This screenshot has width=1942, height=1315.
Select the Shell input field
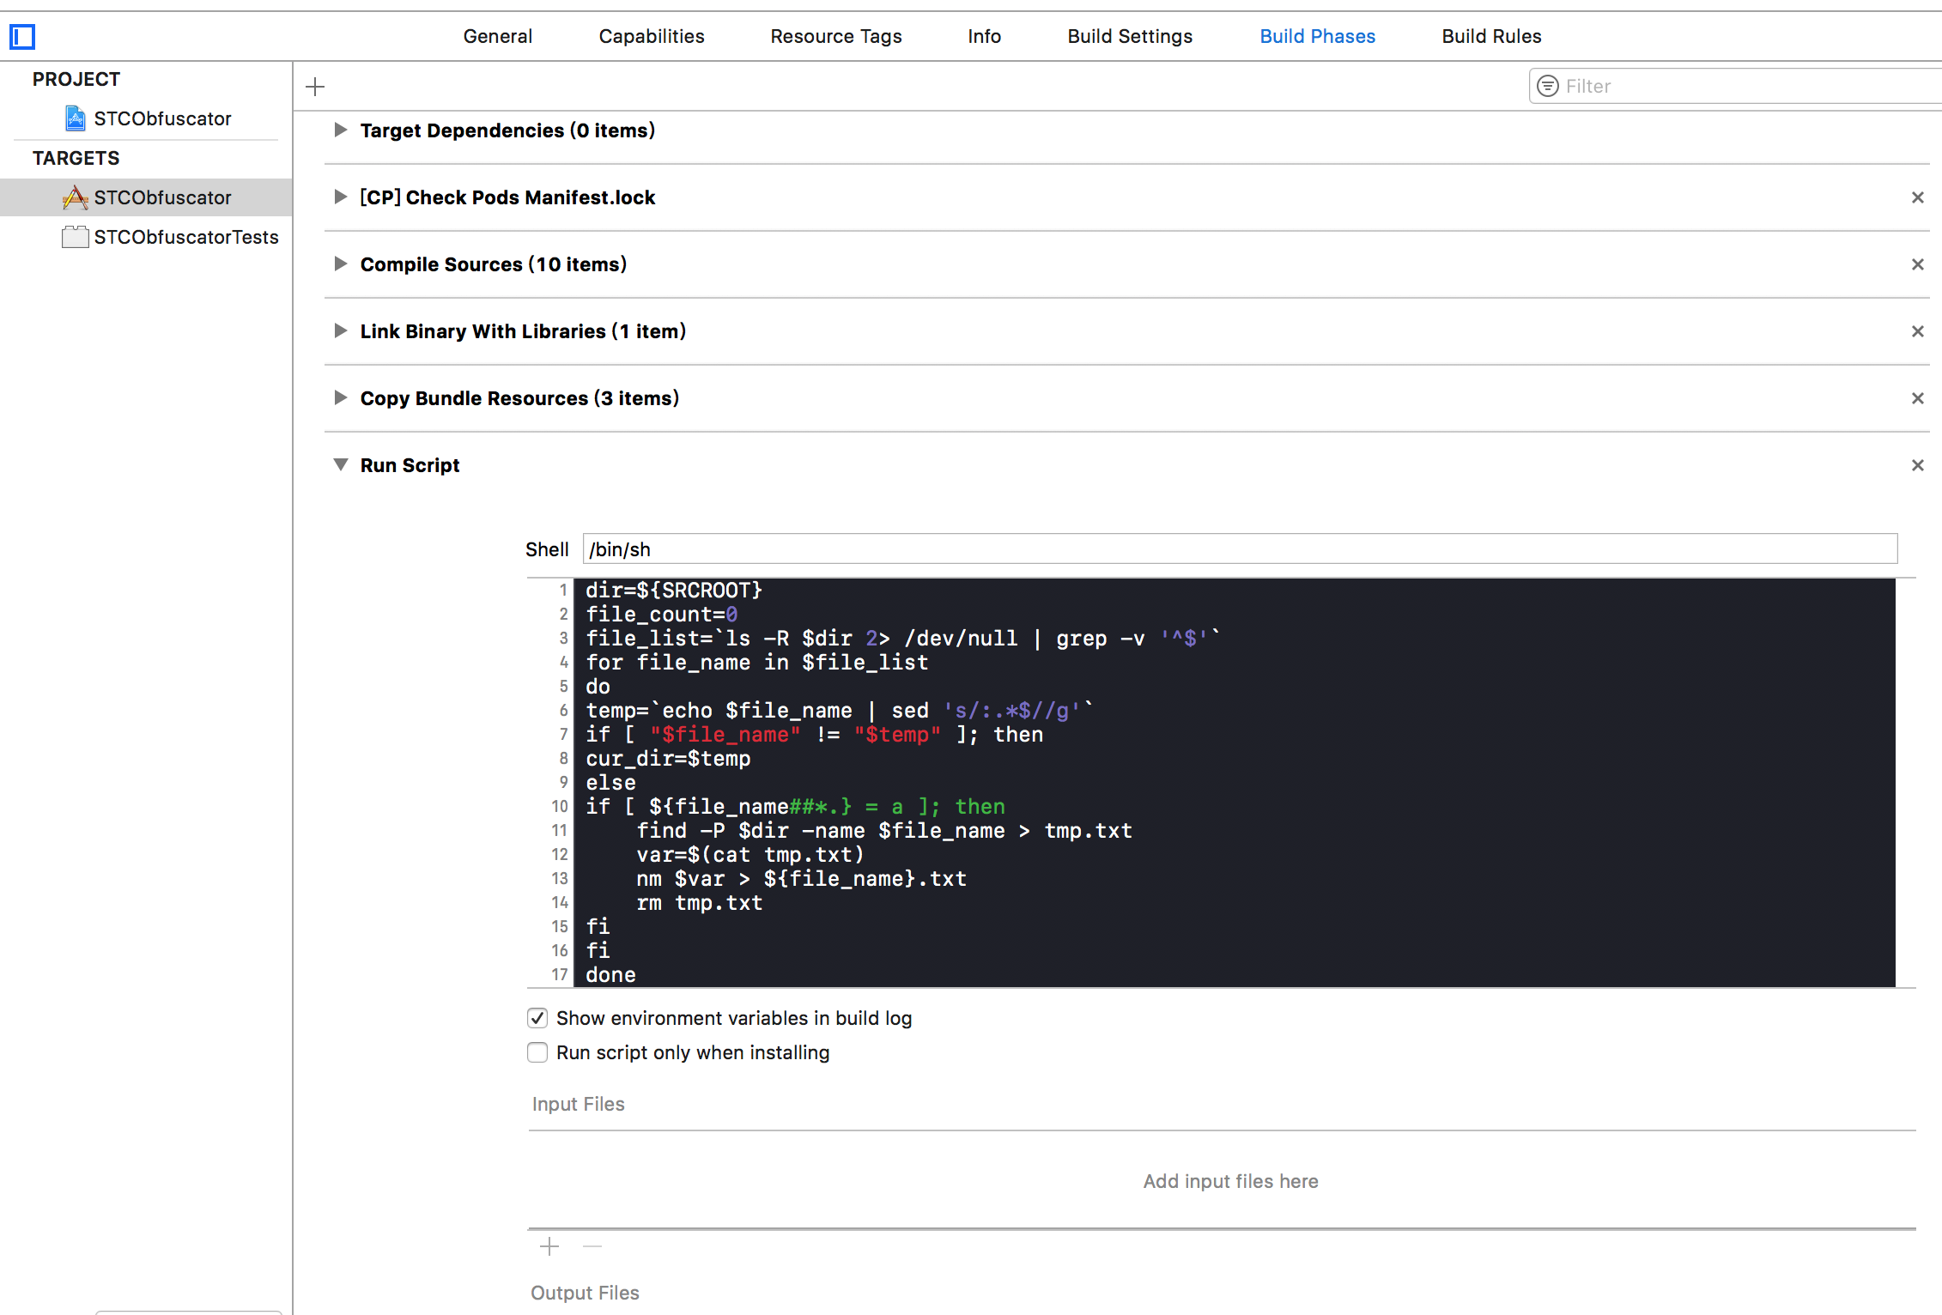[x=1239, y=548]
